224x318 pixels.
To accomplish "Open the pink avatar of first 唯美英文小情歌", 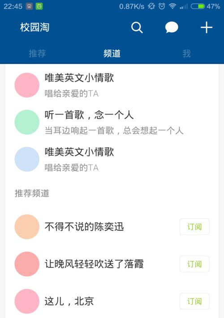I will [x=27, y=85].
